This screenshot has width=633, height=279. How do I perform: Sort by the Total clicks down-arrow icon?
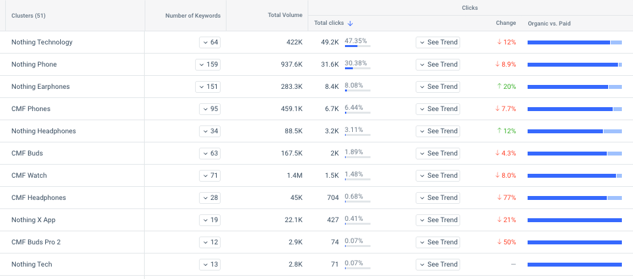pyautogui.click(x=350, y=24)
